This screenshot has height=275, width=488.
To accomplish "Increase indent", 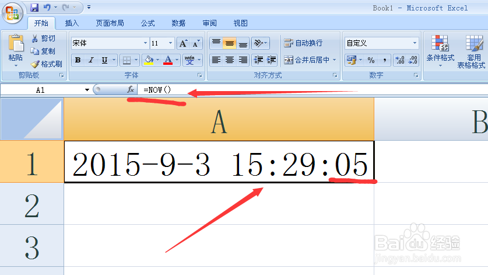I will pos(271,60).
